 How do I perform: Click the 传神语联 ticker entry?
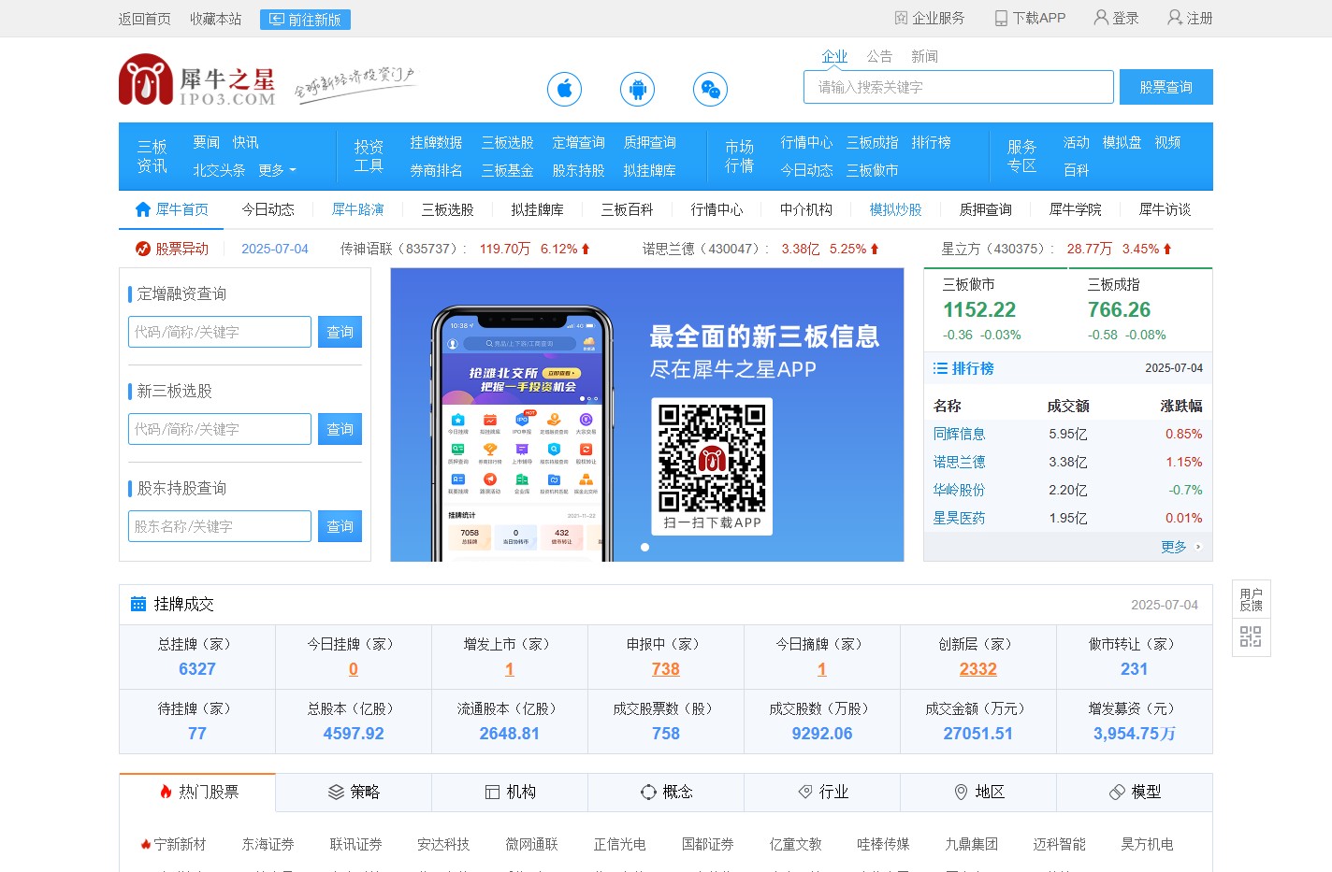(x=466, y=249)
